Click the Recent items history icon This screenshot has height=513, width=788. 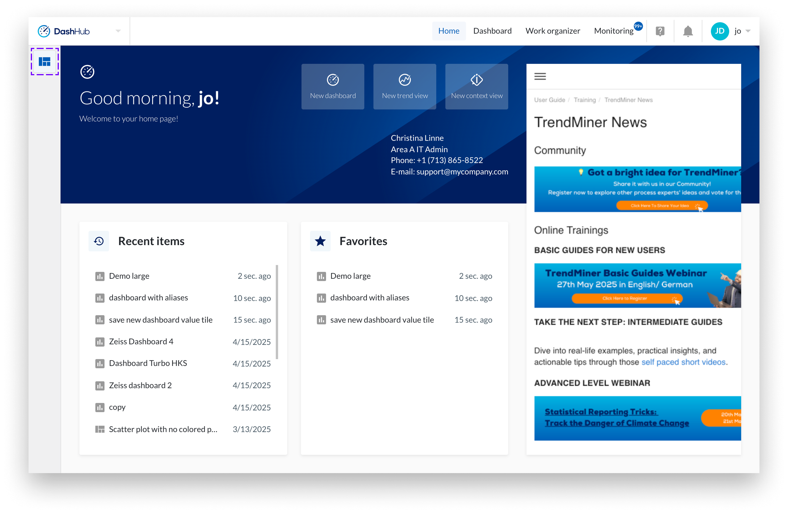pos(99,241)
